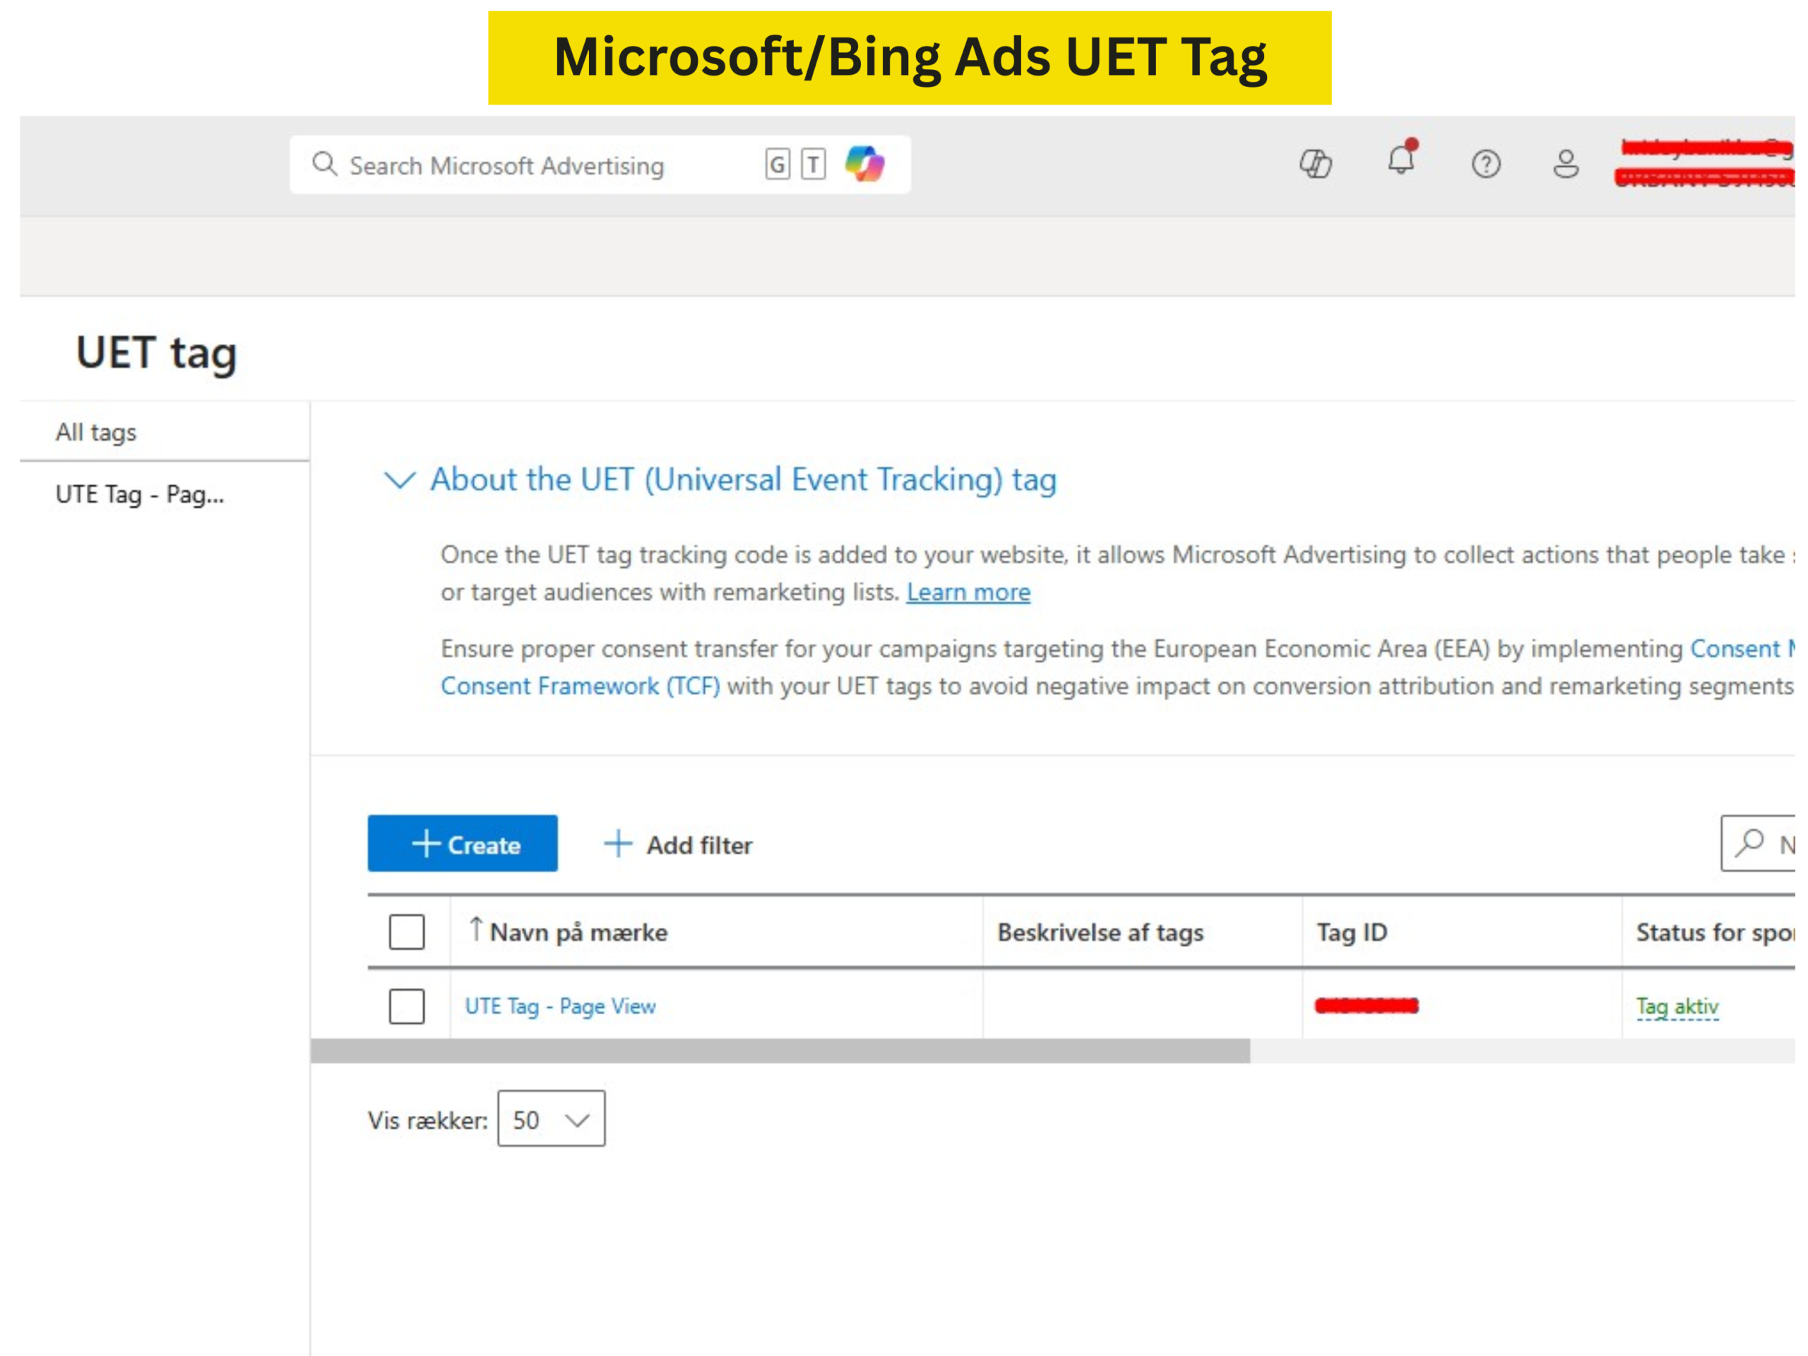1808x1356 pixels.
Task: Open the chat/Copilot conversations icon in header
Action: pos(1315,165)
